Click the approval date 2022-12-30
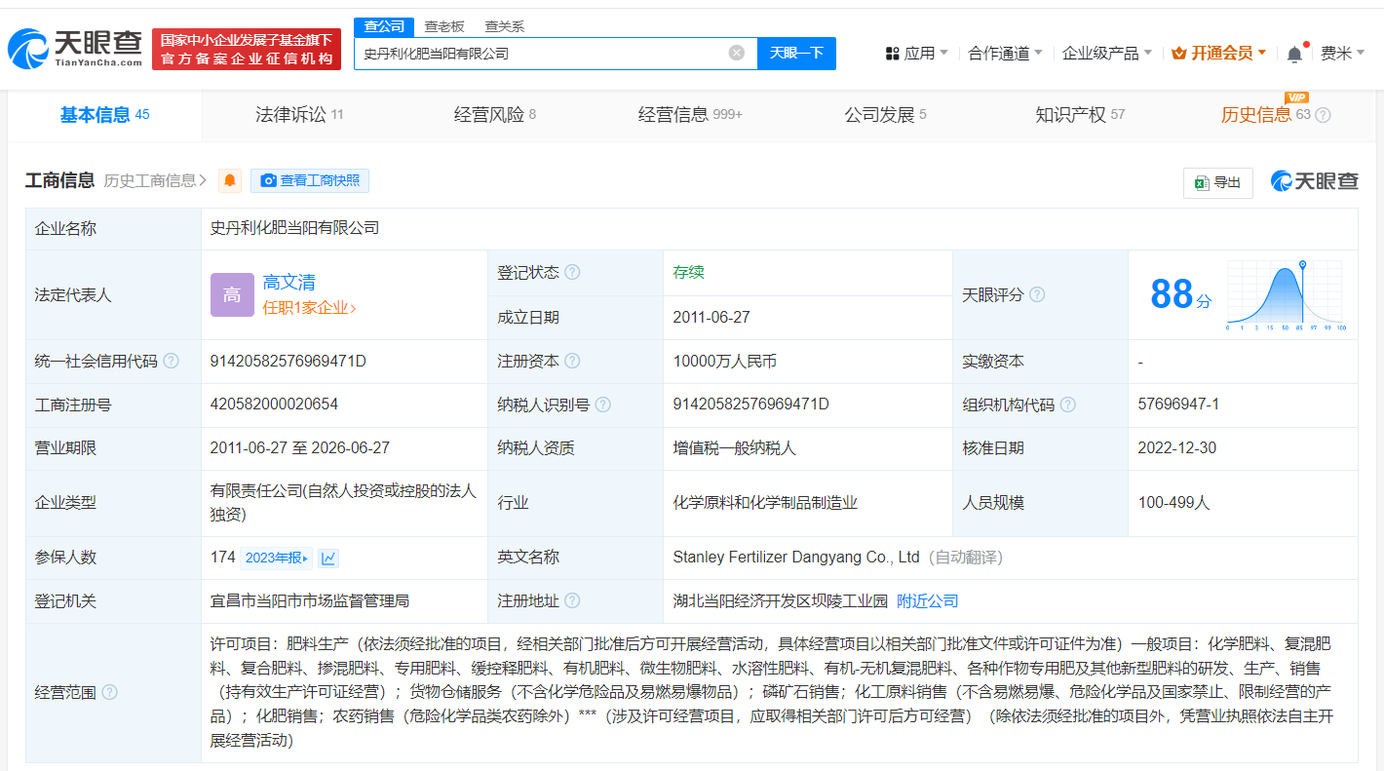 [1176, 448]
